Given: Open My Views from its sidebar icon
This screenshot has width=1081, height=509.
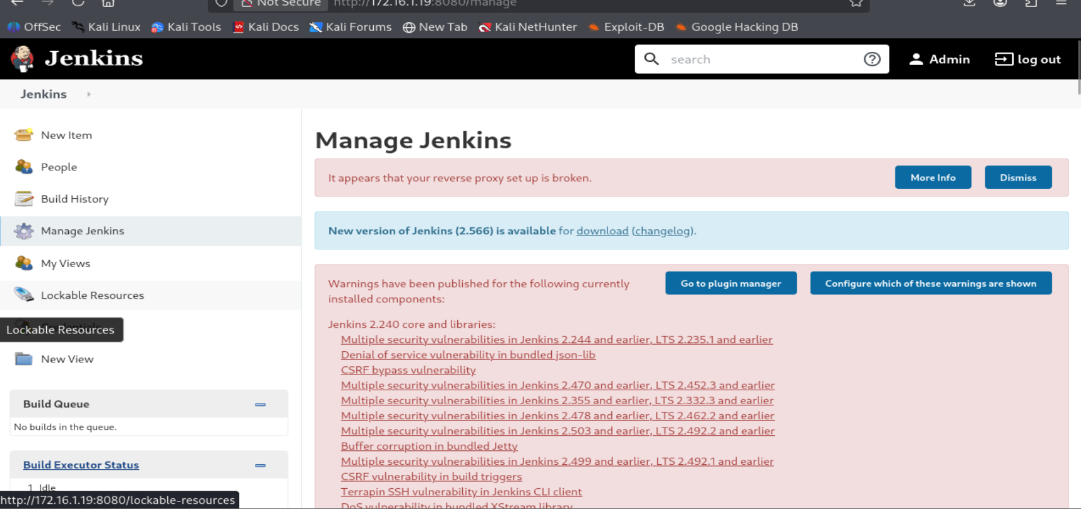Looking at the screenshot, I should (24, 263).
